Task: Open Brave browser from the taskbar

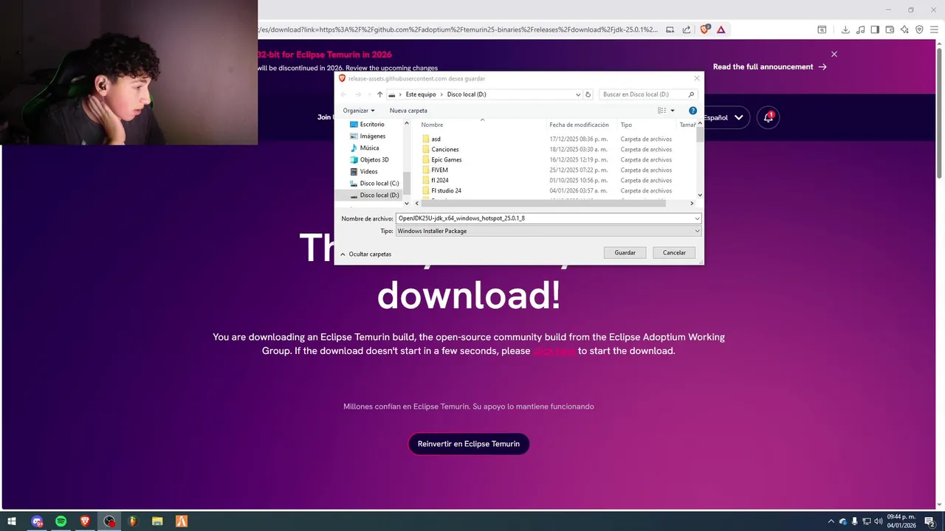Action: click(x=86, y=521)
